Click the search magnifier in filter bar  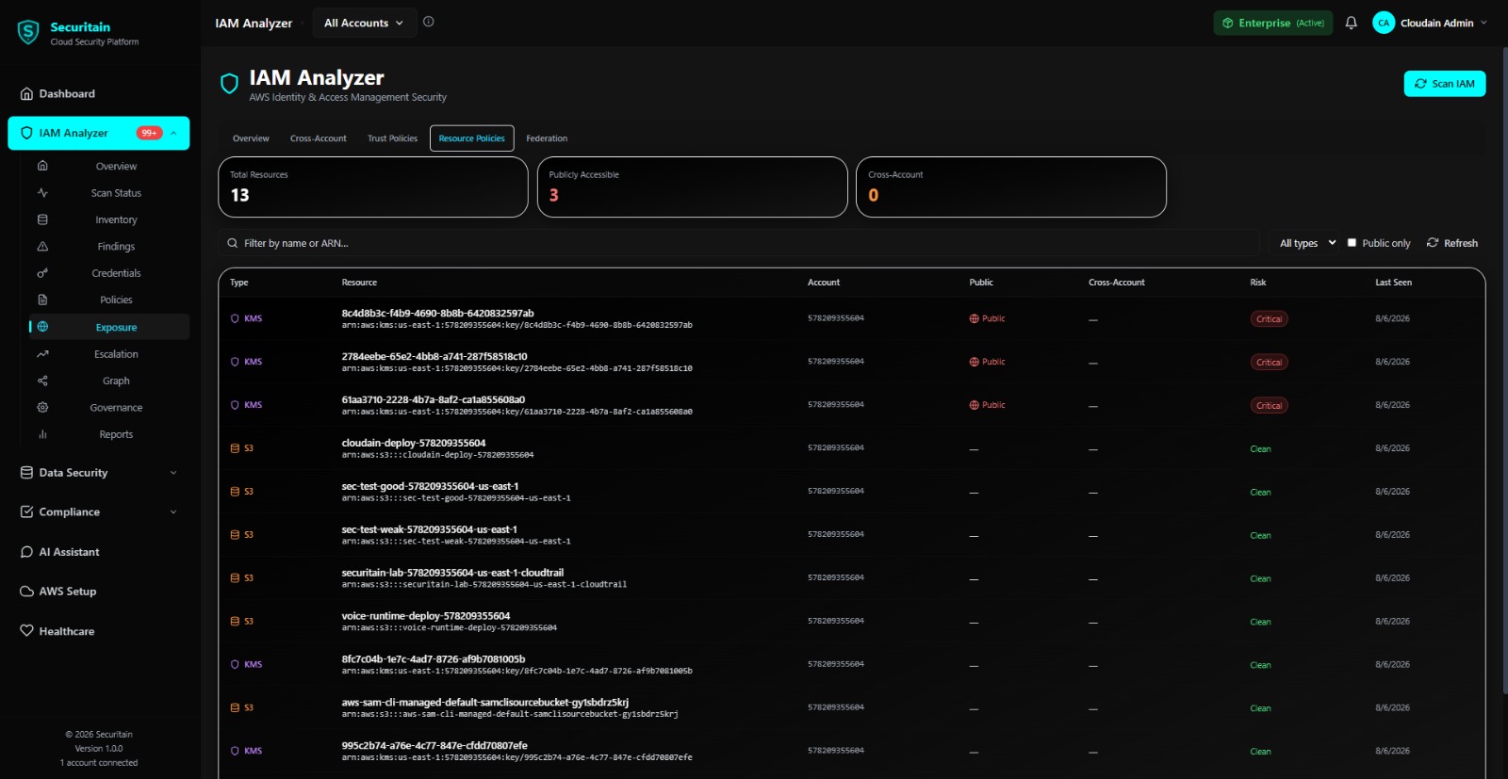click(233, 243)
